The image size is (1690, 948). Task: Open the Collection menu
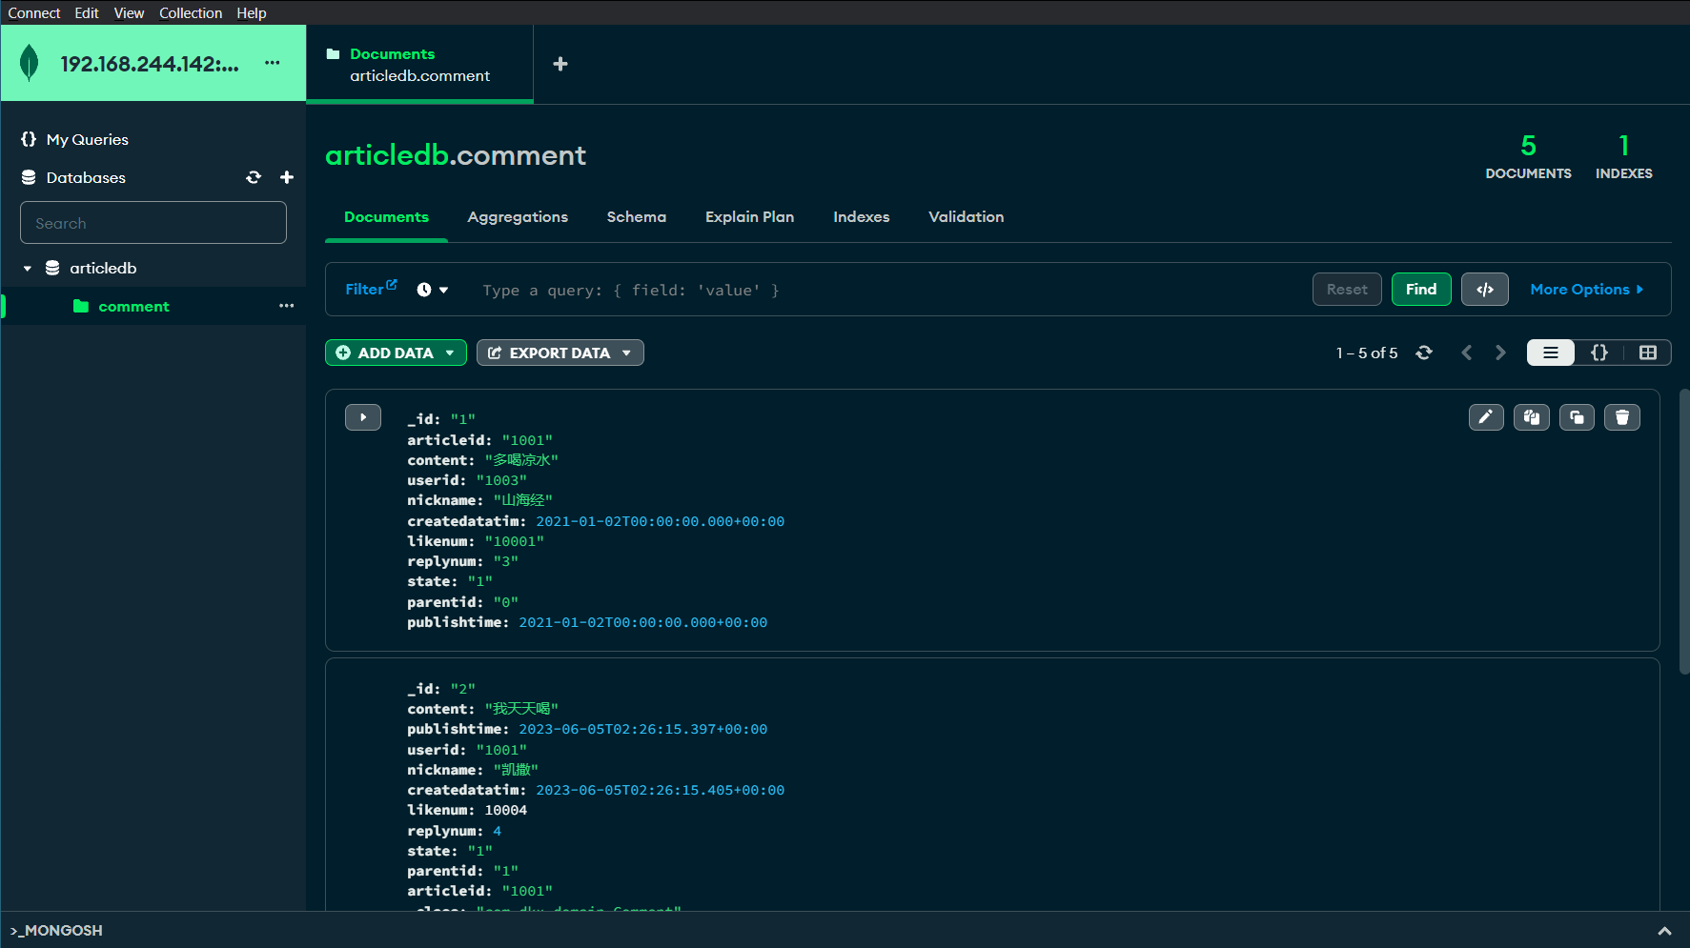pyautogui.click(x=191, y=12)
